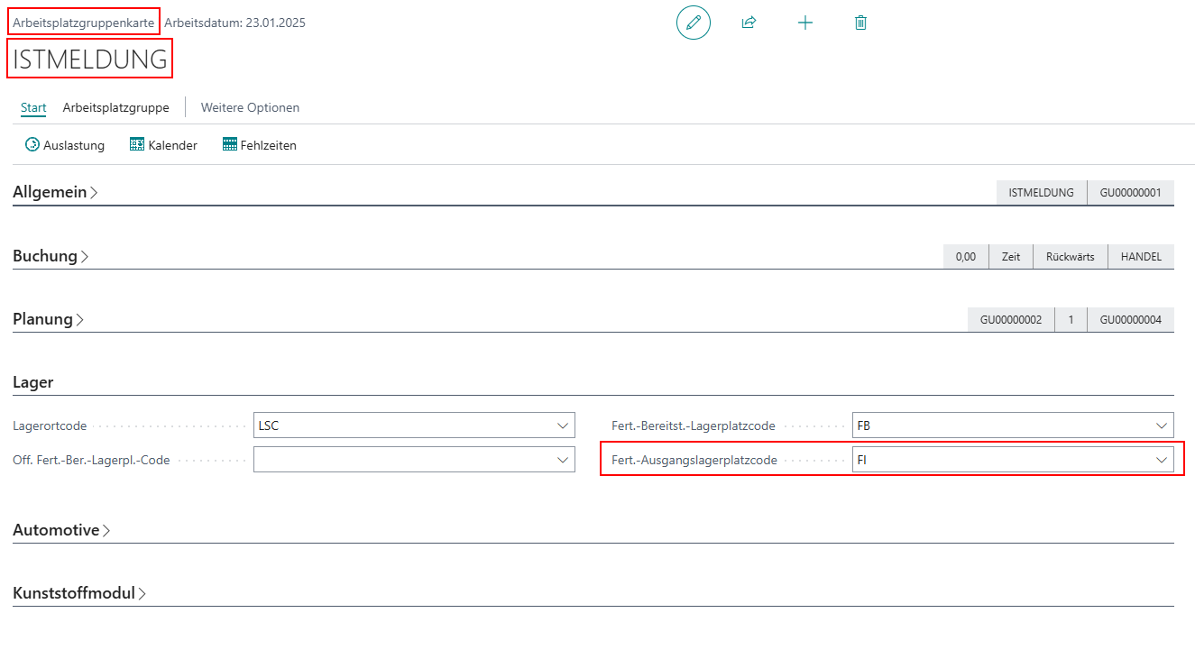Collapse the Lager section header

(x=33, y=382)
